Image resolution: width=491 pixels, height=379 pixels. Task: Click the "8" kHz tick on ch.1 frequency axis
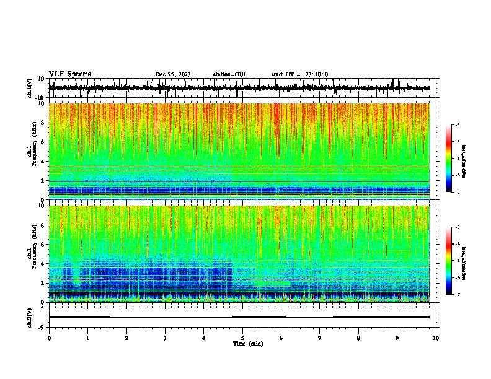(43, 123)
